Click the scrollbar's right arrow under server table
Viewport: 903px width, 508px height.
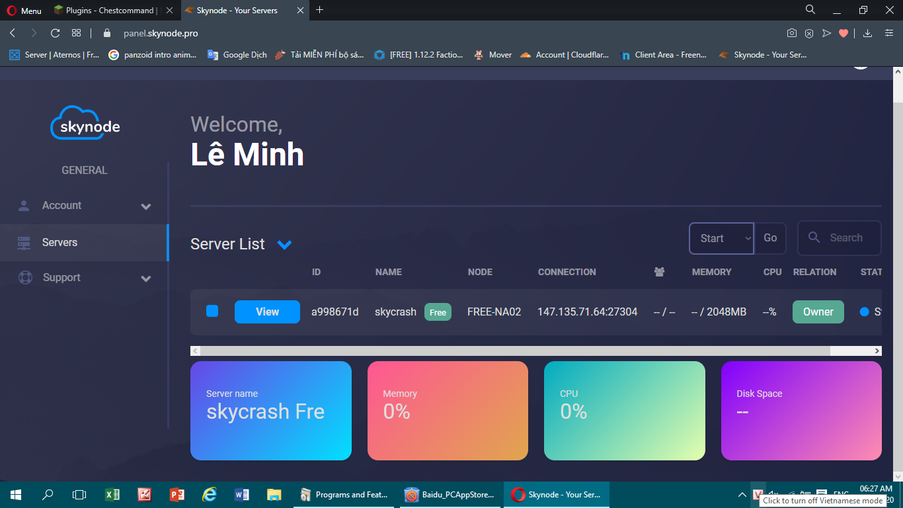click(877, 351)
